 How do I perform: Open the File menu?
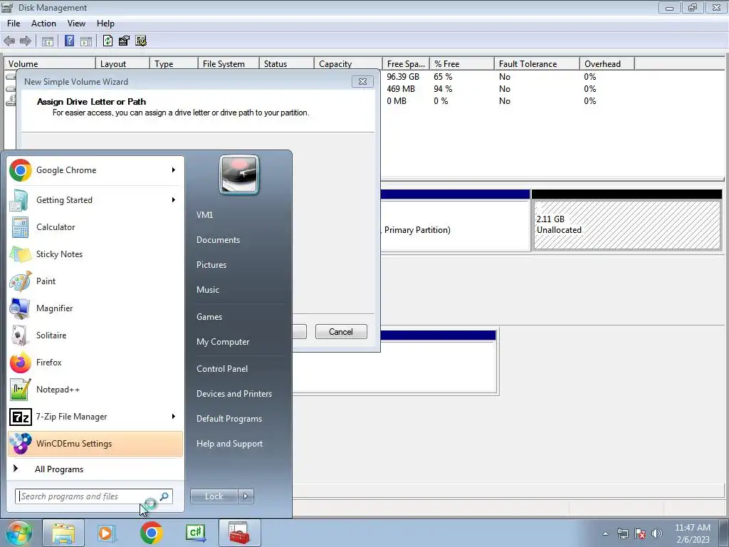click(x=14, y=24)
